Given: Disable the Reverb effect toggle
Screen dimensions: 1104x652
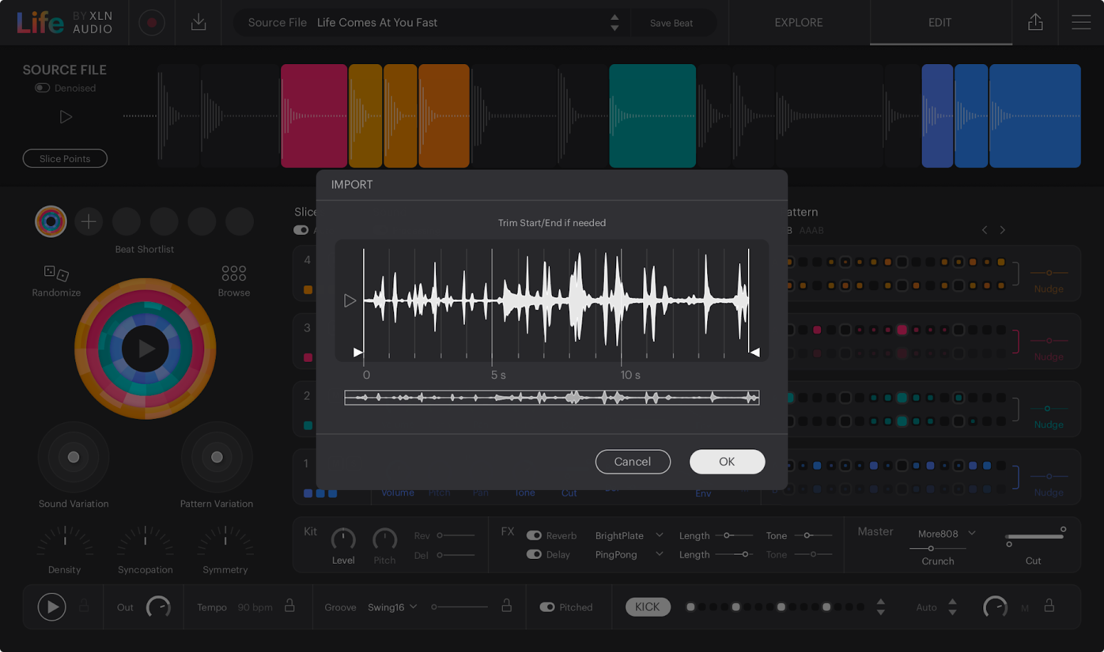Looking at the screenshot, I should pyautogui.click(x=534, y=536).
